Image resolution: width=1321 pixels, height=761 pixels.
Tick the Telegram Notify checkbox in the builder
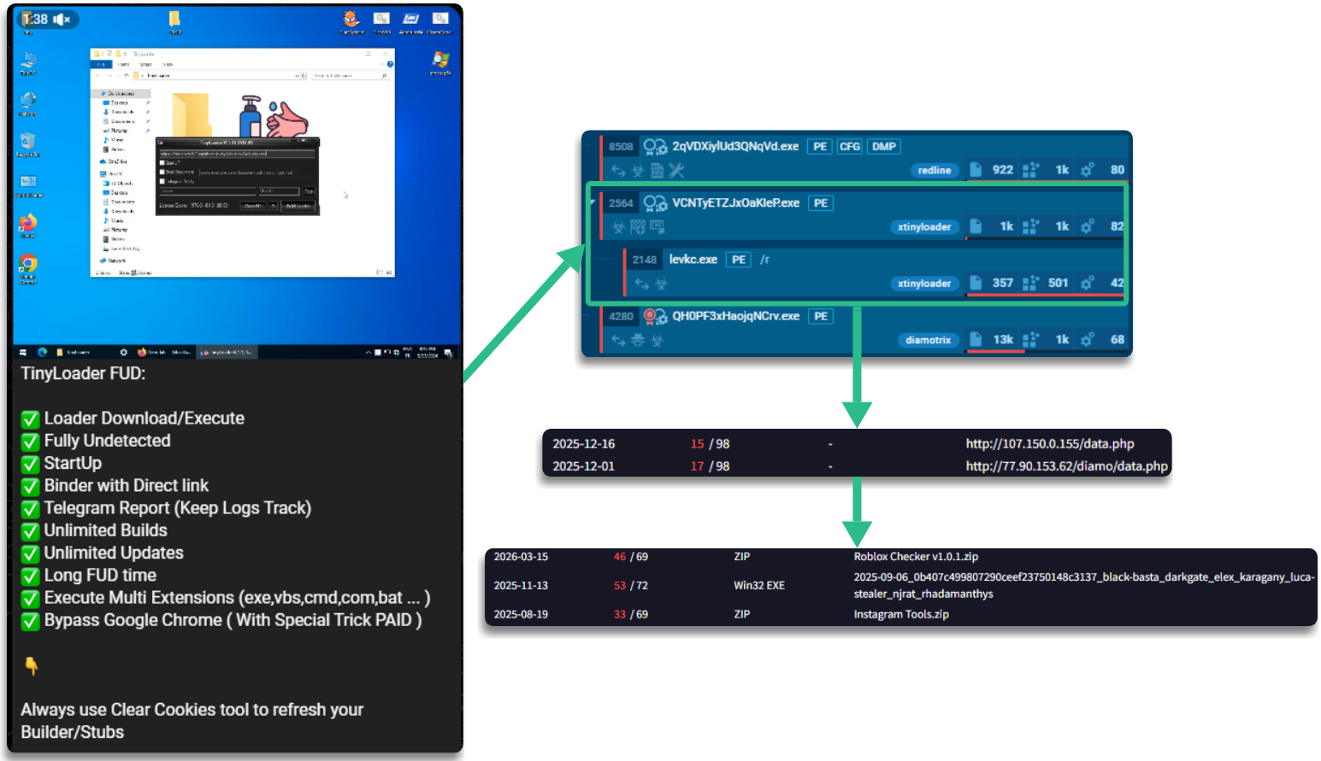pos(162,181)
